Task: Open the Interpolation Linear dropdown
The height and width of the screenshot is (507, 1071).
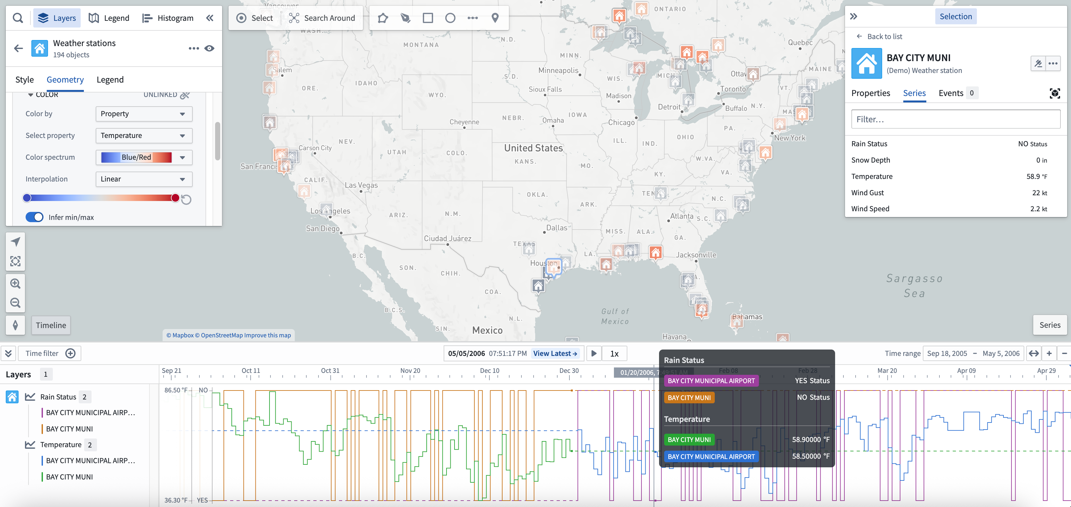Action: pyautogui.click(x=144, y=179)
